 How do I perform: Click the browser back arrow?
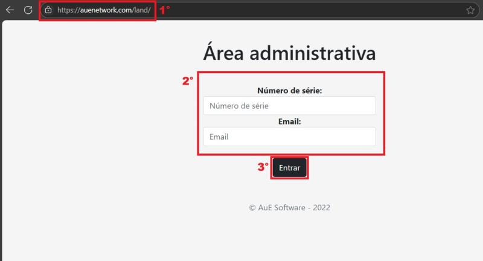[x=10, y=10]
